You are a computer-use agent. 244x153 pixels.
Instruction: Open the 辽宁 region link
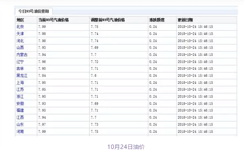pos(20,62)
